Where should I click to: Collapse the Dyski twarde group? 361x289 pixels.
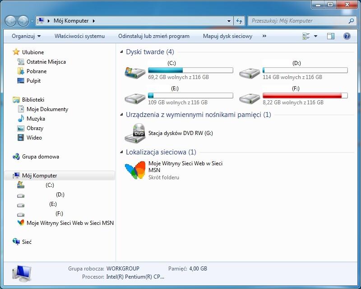point(121,52)
